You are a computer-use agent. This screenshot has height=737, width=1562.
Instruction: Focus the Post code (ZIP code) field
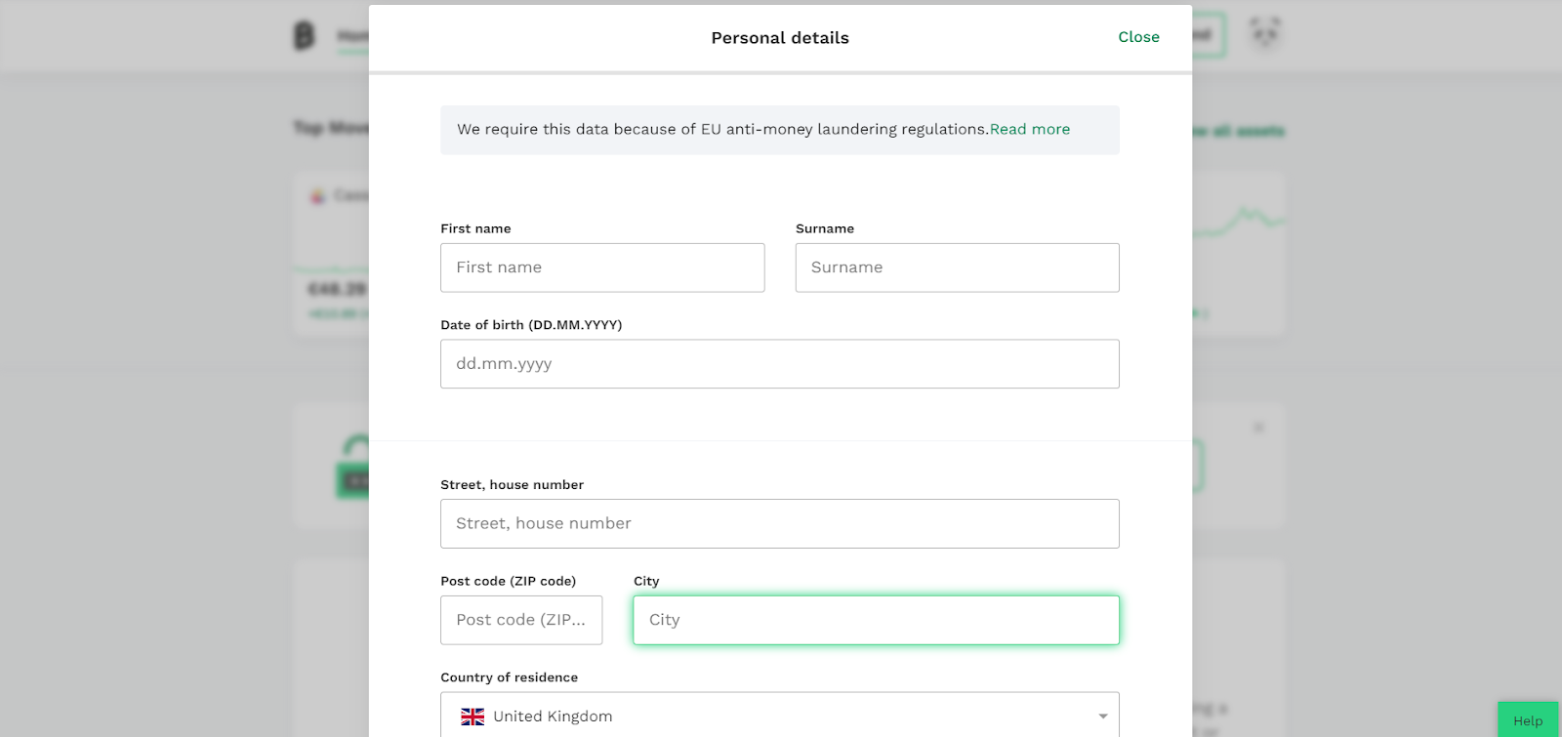(521, 620)
